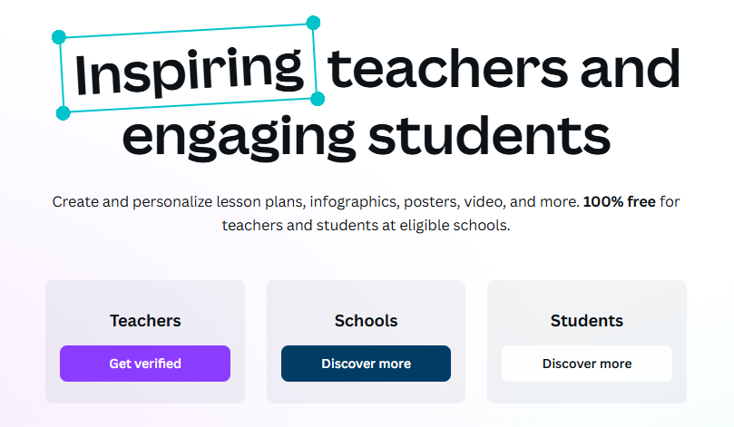Click the headline text "teachers and"
The height and width of the screenshot is (427, 734).
[x=504, y=70]
